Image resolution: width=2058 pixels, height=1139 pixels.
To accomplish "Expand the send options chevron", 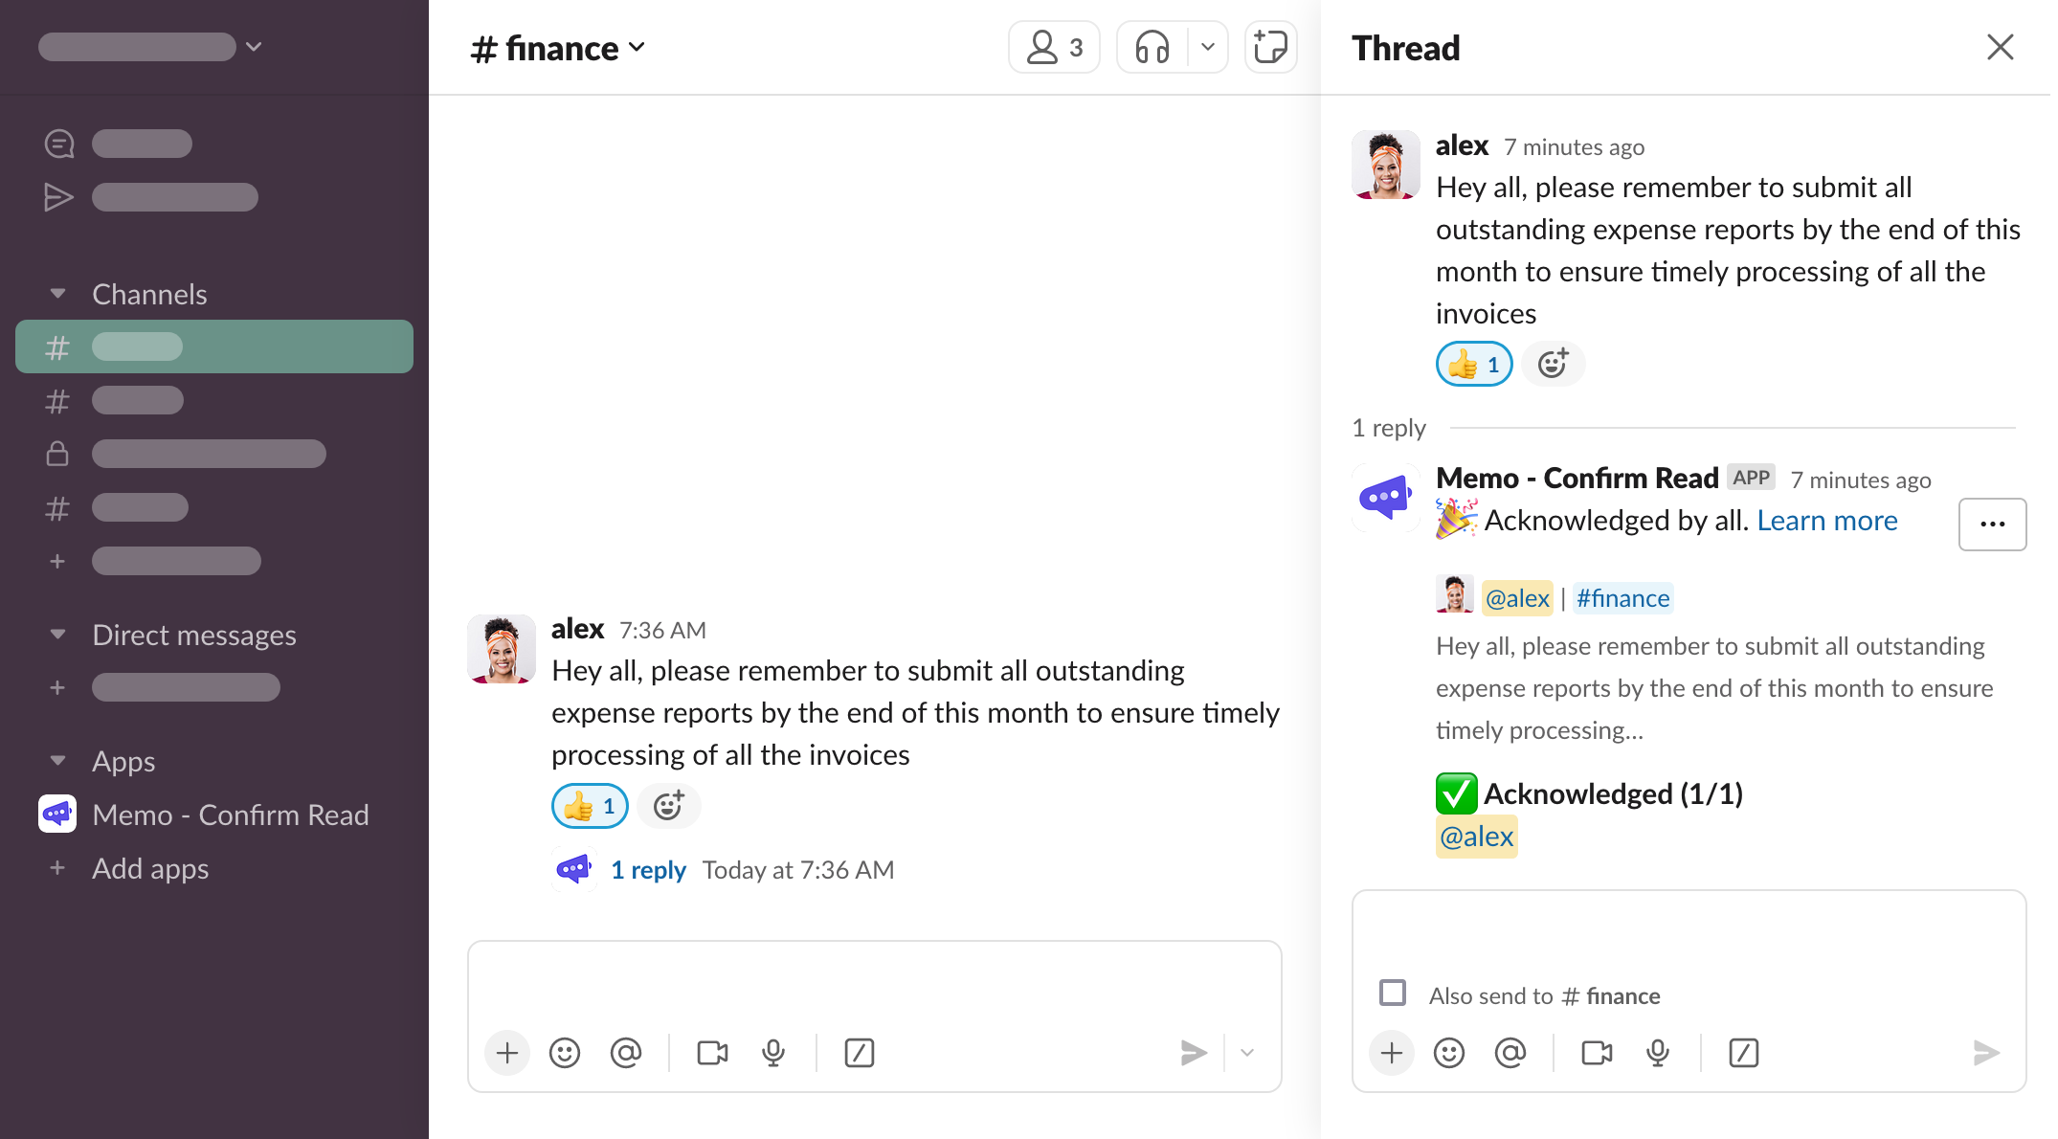I will pos(1247,1053).
